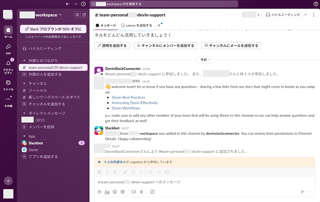320x202 pixels.
Task: Toggle bold formatting in composer
Action: pos(99,172)
